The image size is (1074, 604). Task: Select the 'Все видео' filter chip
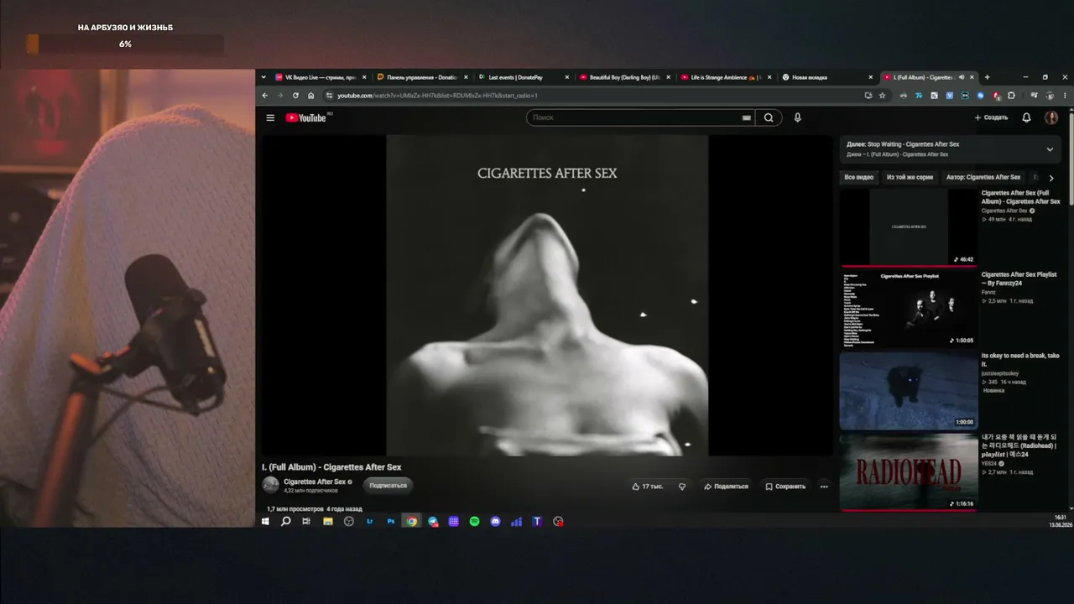click(858, 178)
